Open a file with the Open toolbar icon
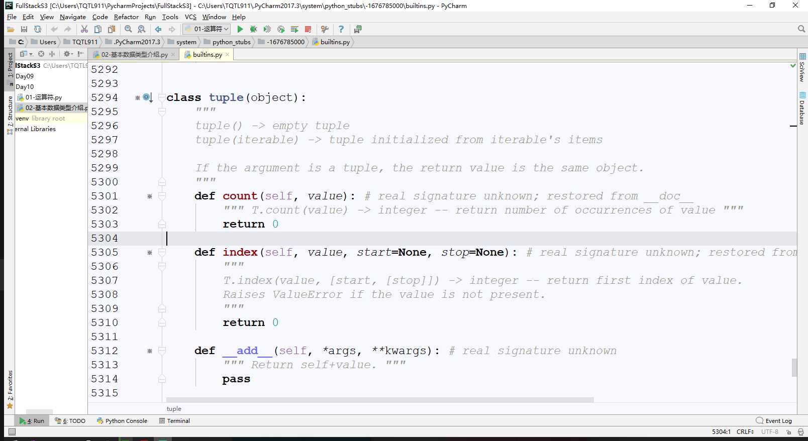The height and width of the screenshot is (441, 808). coord(11,29)
